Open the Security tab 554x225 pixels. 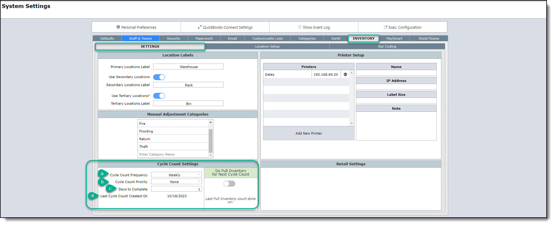(173, 38)
